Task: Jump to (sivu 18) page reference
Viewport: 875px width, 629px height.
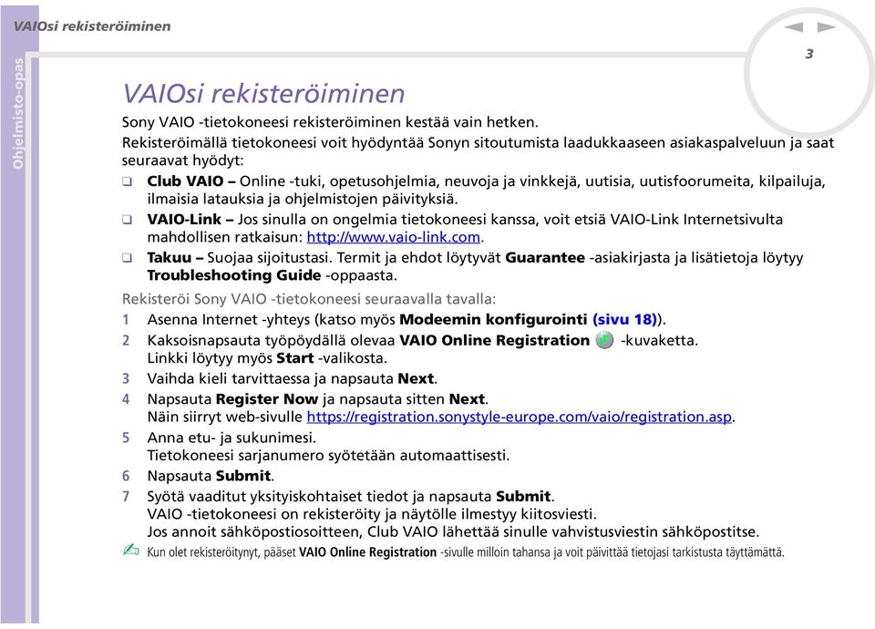Action: coord(624,319)
